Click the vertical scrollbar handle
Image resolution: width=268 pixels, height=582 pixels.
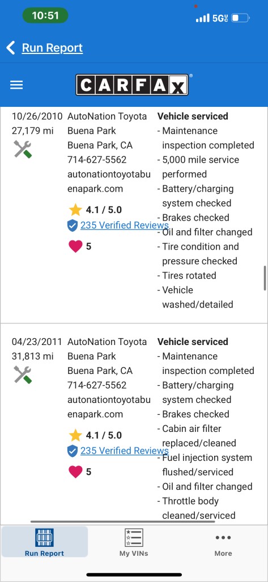pyautogui.click(x=265, y=278)
